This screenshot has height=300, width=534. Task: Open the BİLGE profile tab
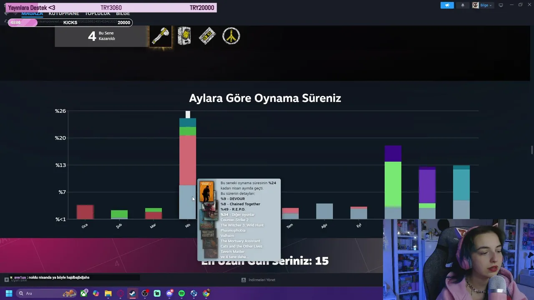pyautogui.click(x=123, y=13)
